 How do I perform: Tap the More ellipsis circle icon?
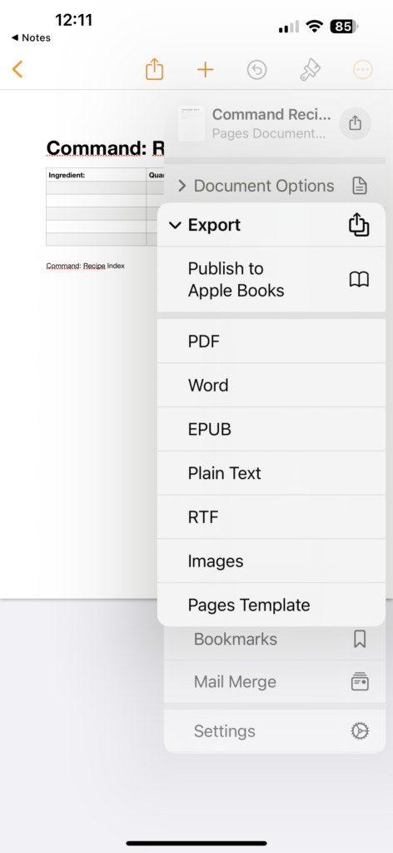[x=362, y=70]
